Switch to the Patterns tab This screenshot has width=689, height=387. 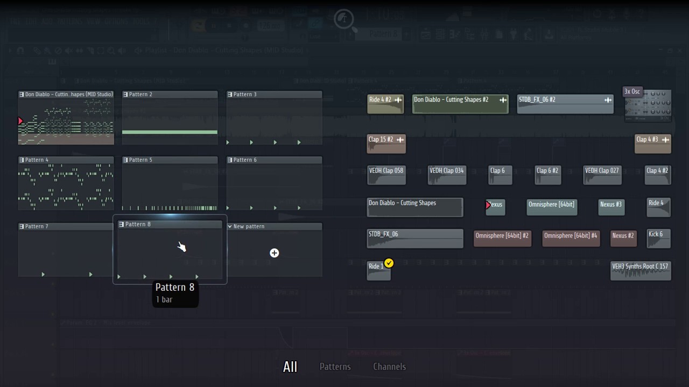(335, 367)
